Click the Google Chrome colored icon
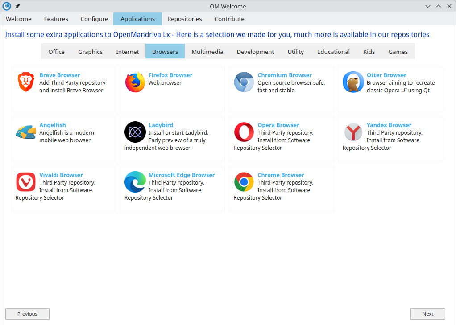This screenshot has width=456, height=325. (244, 182)
